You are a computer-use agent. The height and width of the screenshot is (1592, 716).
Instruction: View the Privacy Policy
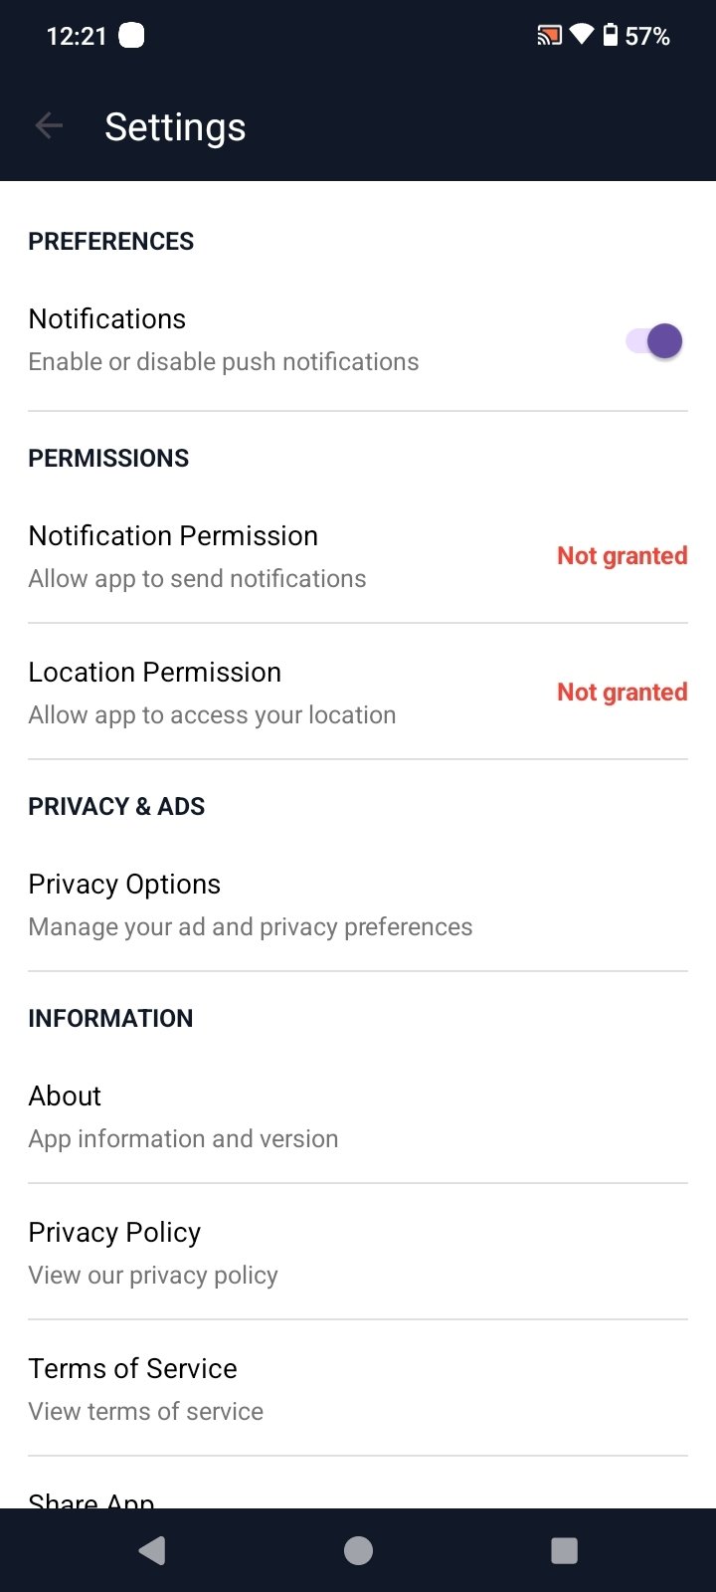pyautogui.click(x=153, y=1252)
